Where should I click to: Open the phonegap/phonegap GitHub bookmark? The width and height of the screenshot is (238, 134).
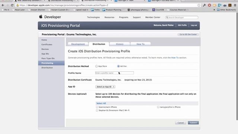138,10
